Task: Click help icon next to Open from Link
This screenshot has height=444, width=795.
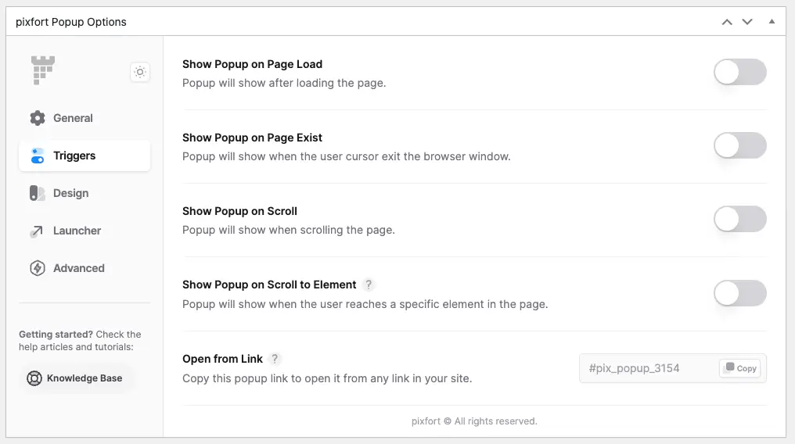Action: click(275, 359)
